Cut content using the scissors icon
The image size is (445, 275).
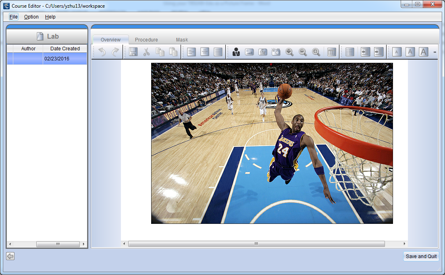[146, 52]
